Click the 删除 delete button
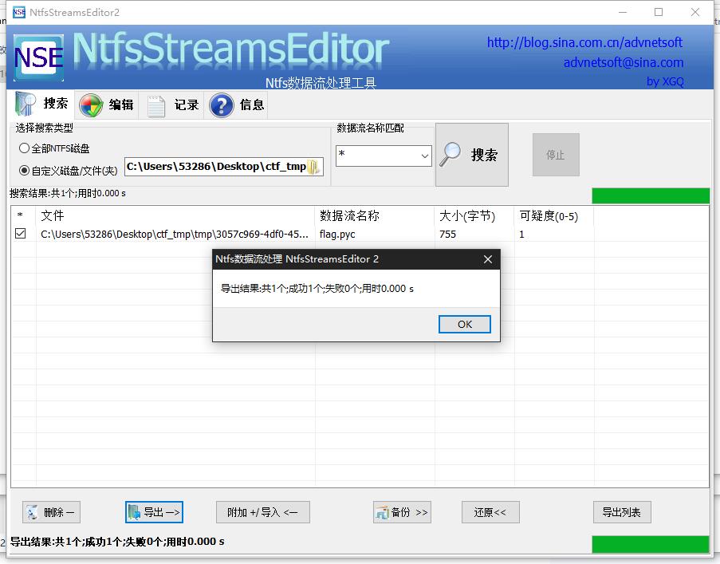The image size is (720, 564). pos(51,512)
